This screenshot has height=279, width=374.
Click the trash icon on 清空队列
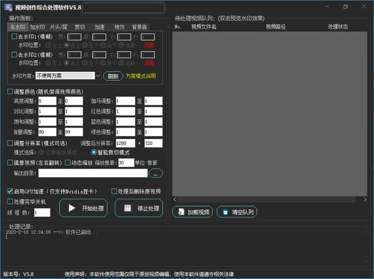pyautogui.click(x=225, y=212)
